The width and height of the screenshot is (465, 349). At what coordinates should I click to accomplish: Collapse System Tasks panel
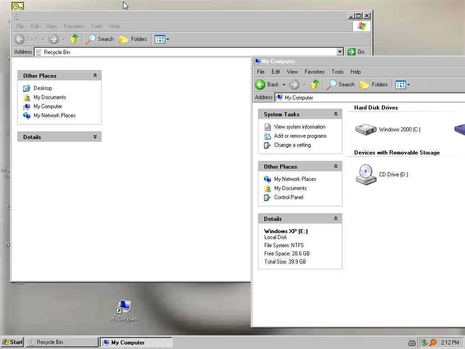(336, 114)
